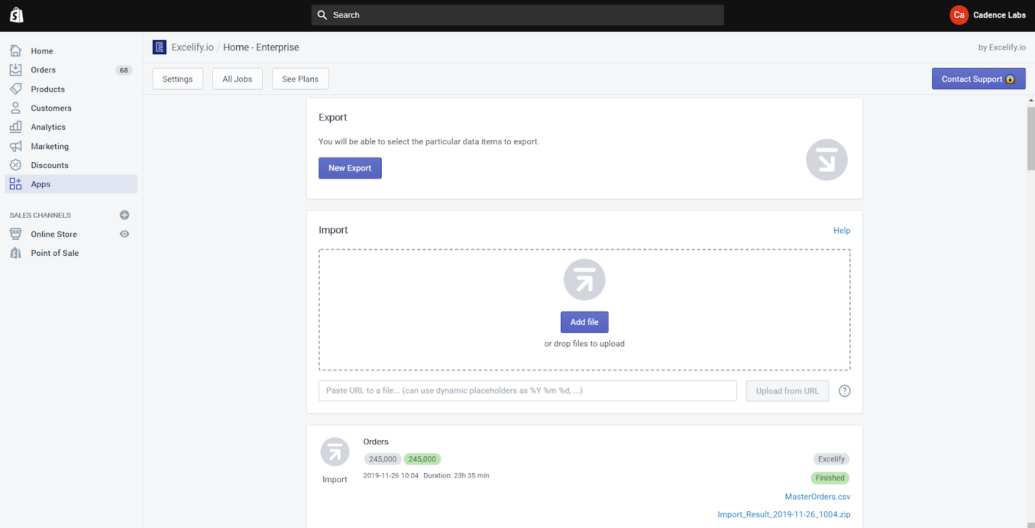Click the Cadence Labs account name
The image size is (1035, 528).
pos(999,15)
